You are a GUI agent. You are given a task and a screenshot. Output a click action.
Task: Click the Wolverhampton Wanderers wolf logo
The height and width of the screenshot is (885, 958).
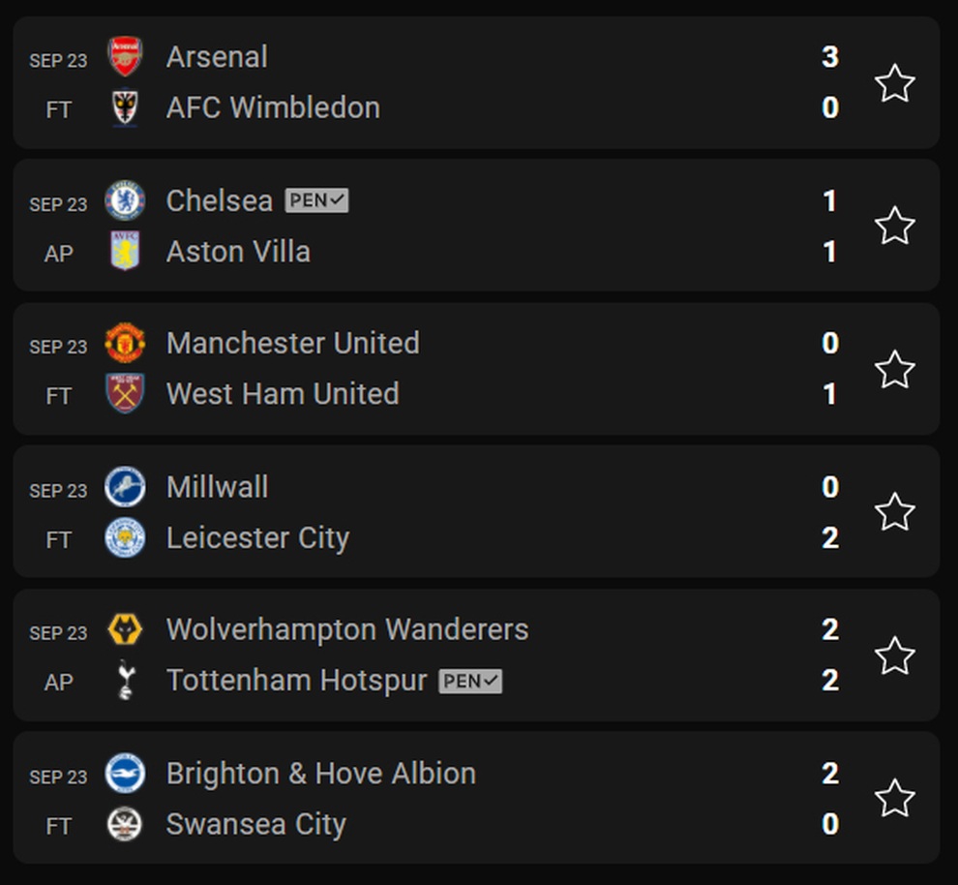tap(125, 629)
